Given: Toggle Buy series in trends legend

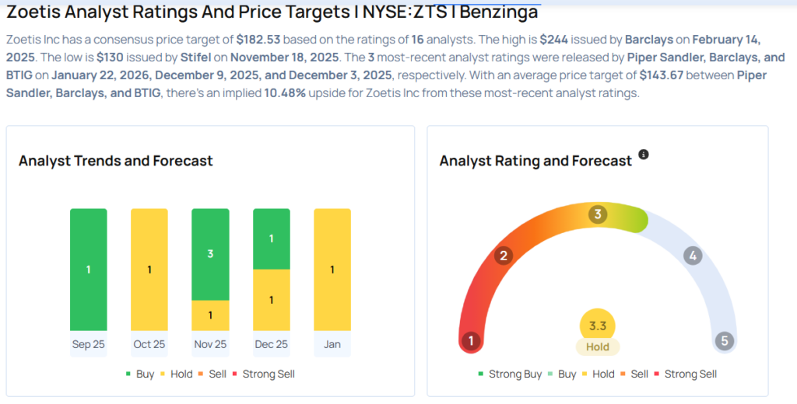Looking at the screenshot, I should click(139, 374).
